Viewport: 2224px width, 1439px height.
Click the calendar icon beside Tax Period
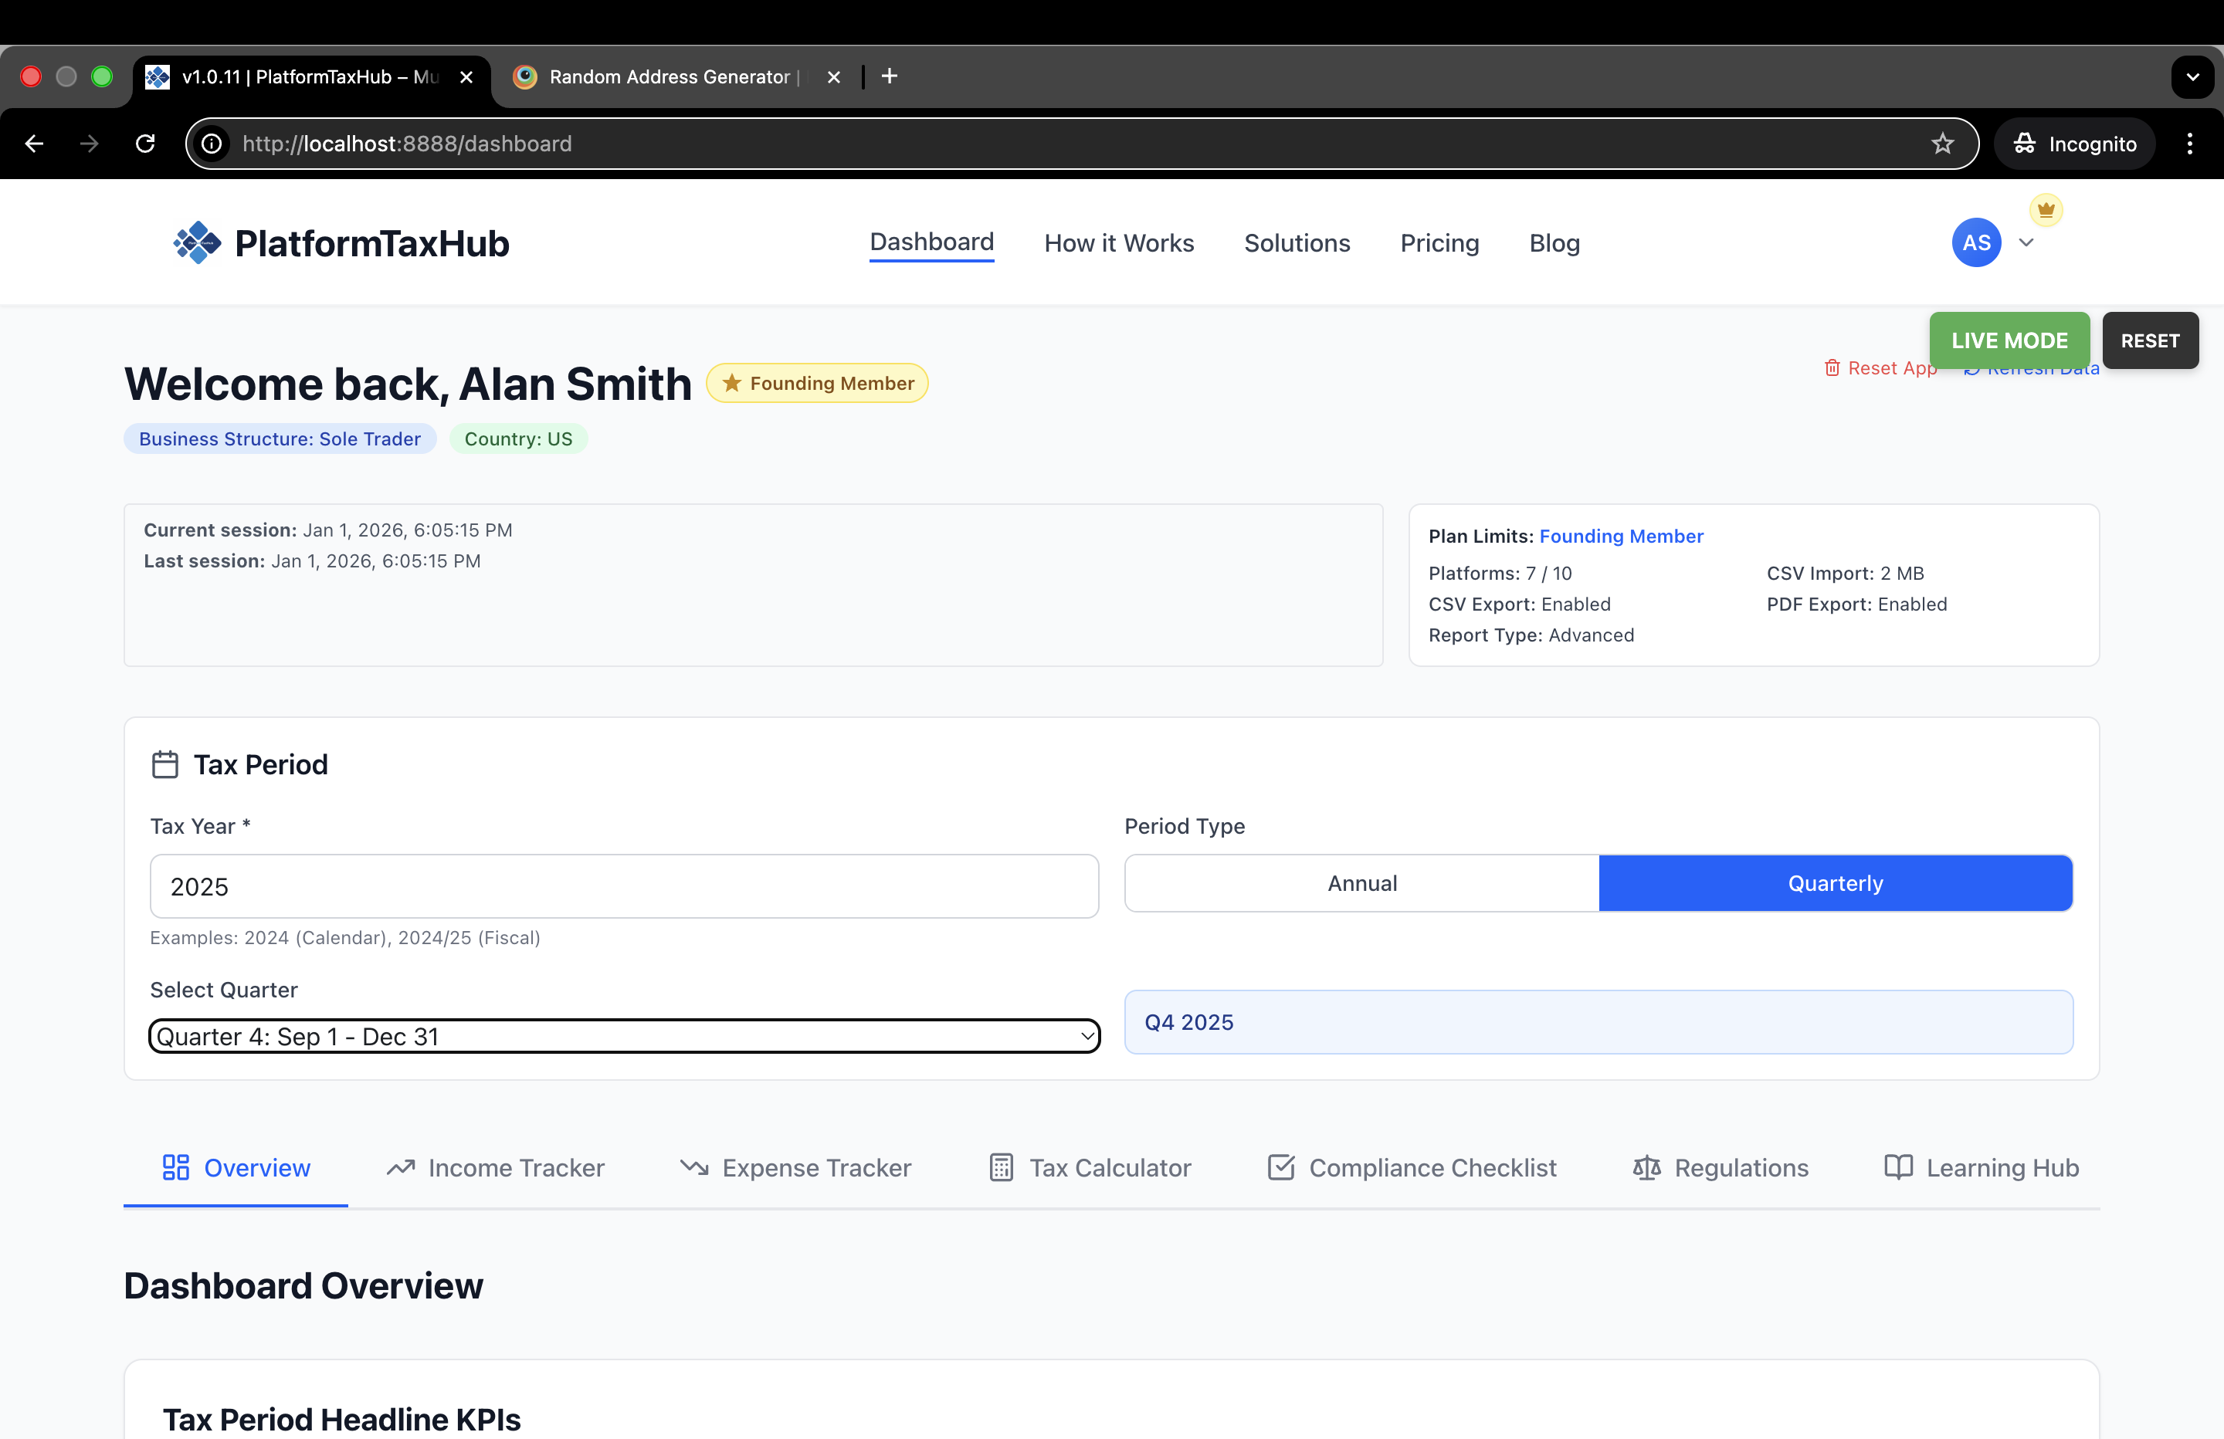pyautogui.click(x=165, y=764)
